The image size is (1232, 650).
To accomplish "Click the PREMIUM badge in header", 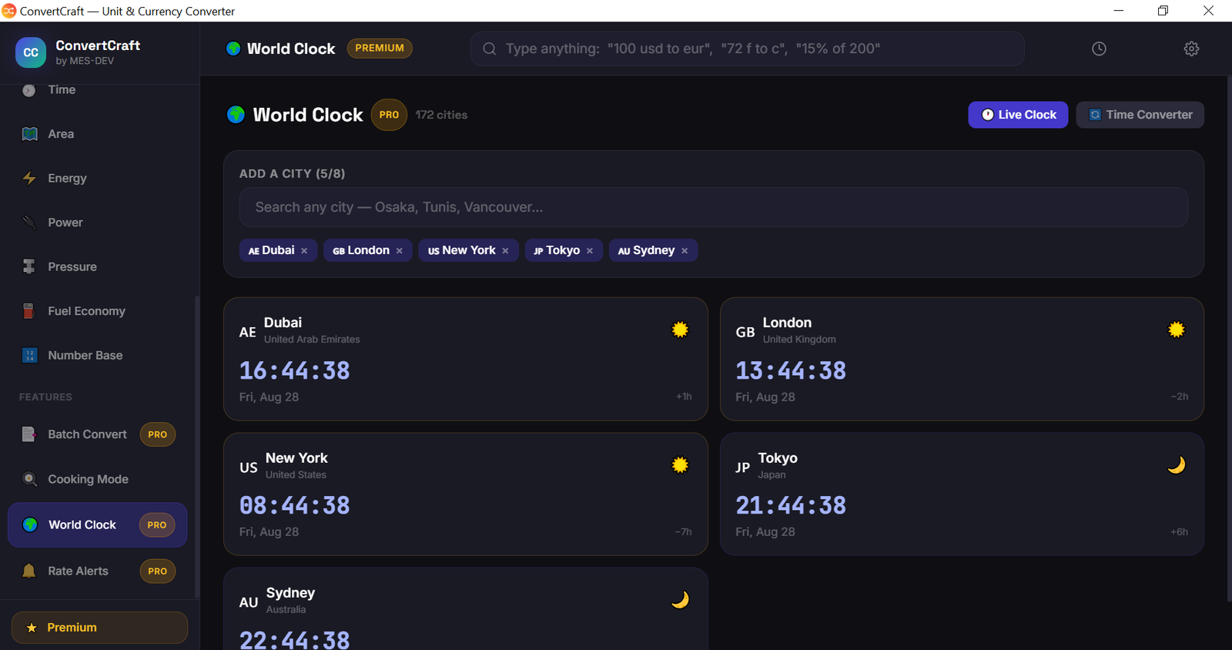I will point(380,49).
